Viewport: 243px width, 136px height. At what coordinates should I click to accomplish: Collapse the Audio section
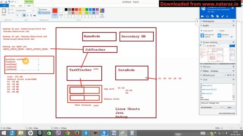click(201, 25)
